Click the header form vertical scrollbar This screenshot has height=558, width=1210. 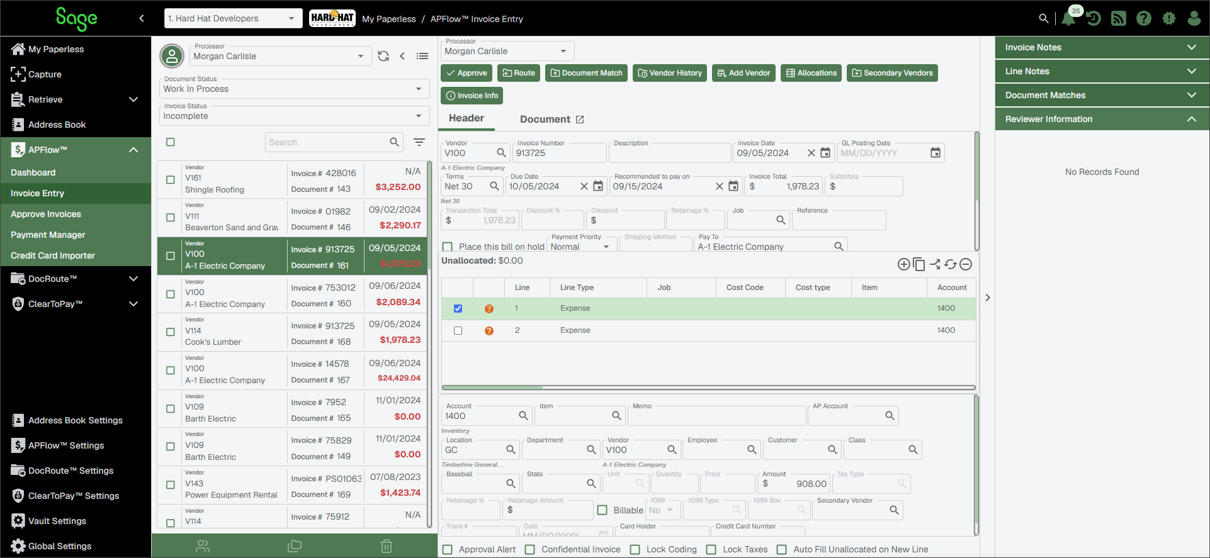point(976,192)
